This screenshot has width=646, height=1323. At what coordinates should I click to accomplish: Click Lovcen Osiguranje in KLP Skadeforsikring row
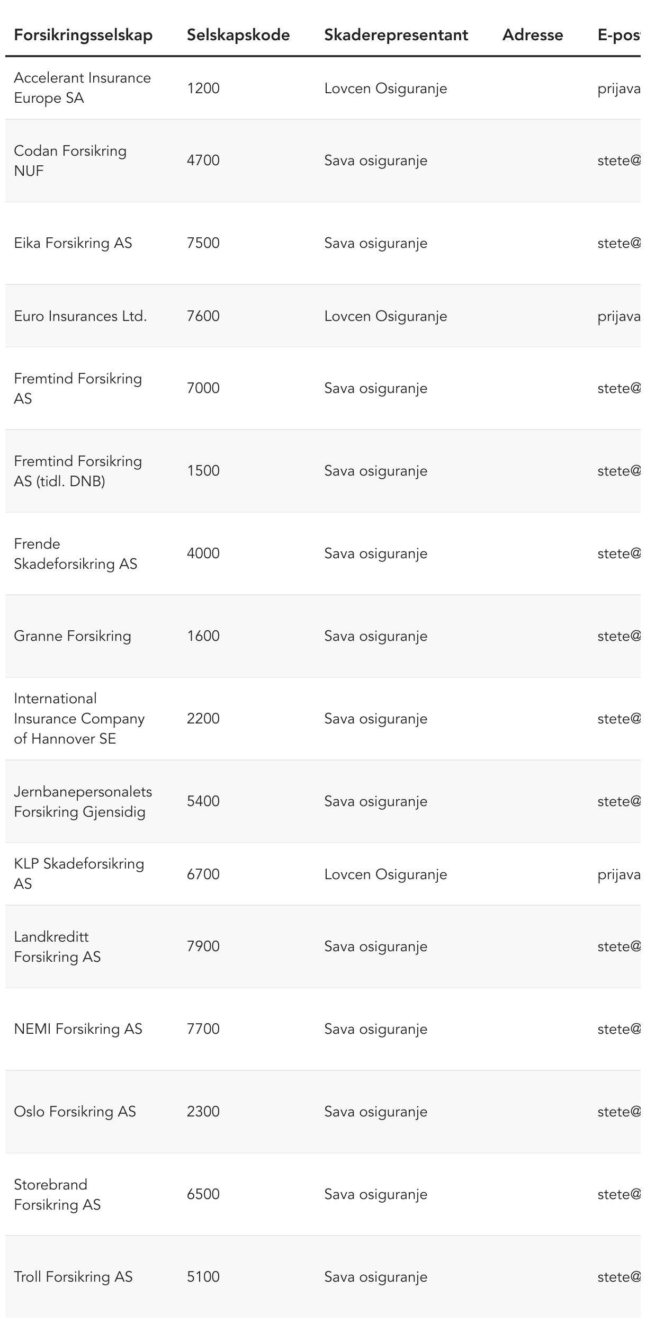pyautogui.click(x=385, y=874)
